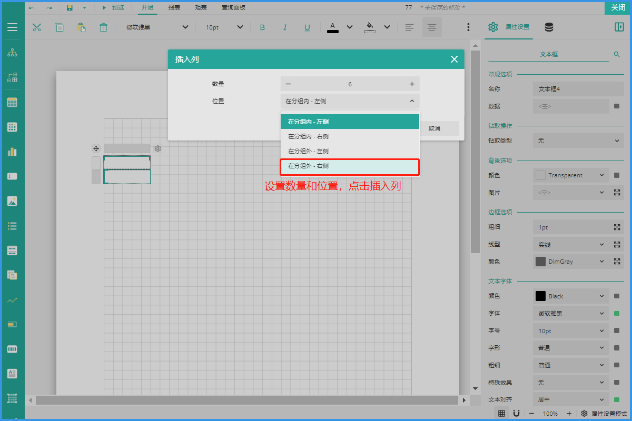Increase quantity with the plus stepper
632x421 pixels.
coord(412,84)
